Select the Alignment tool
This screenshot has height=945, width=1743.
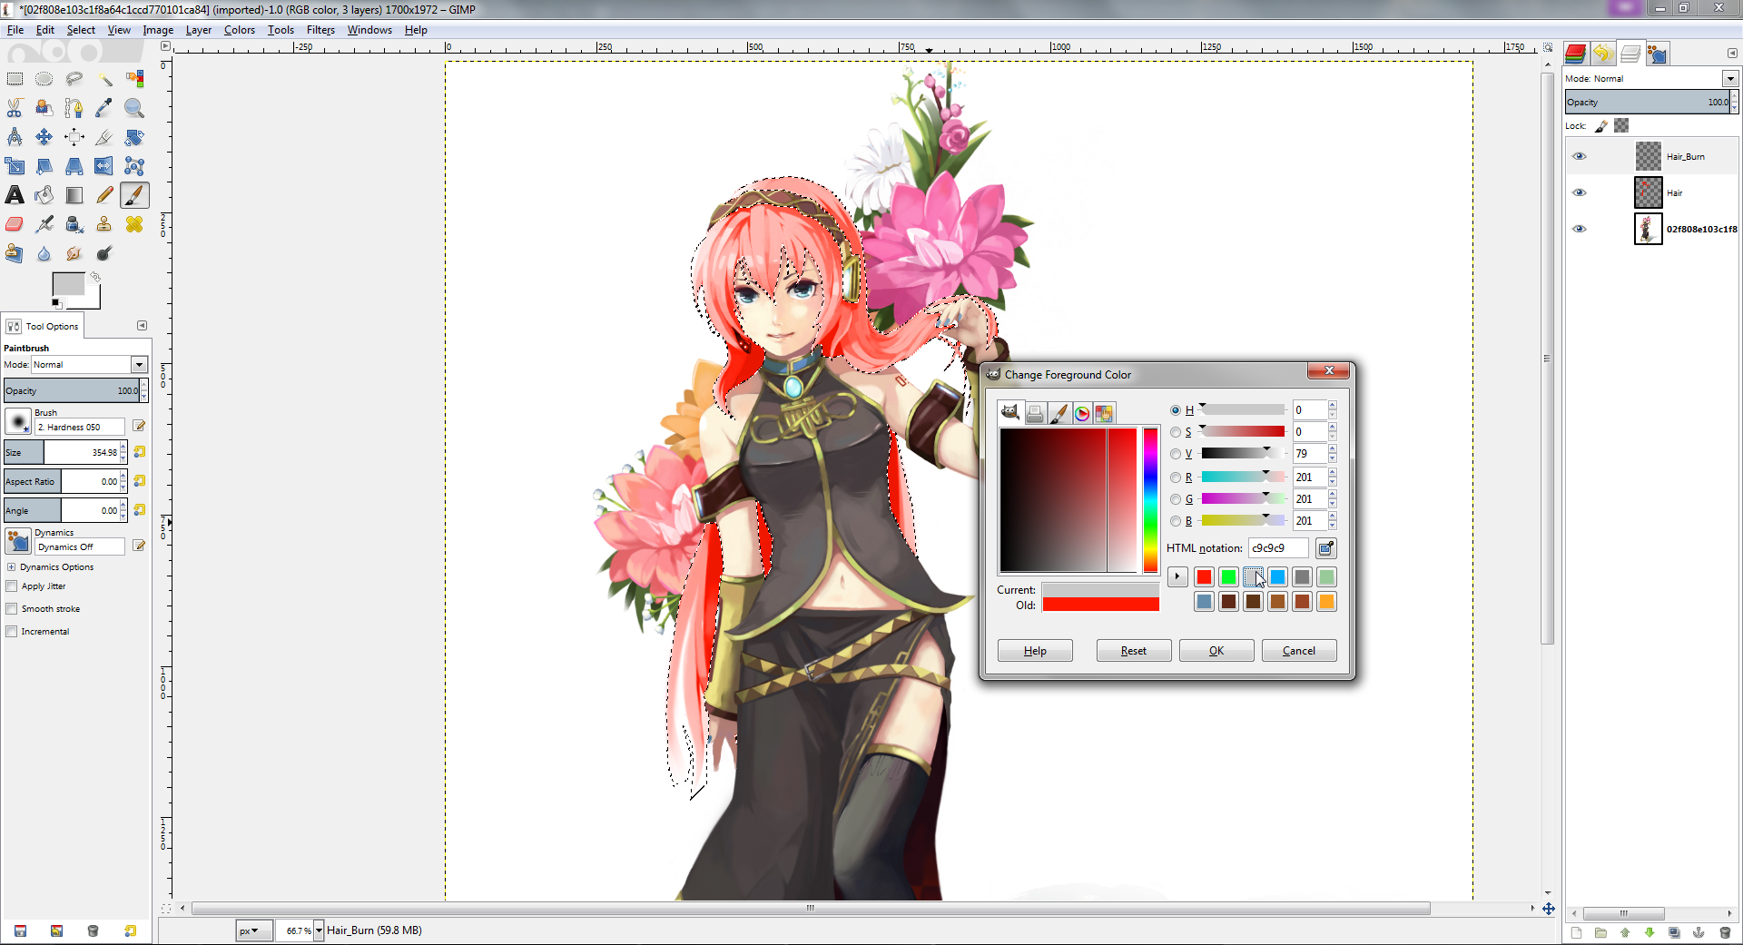click(x=74, y=137)
